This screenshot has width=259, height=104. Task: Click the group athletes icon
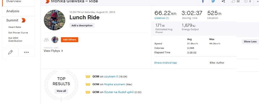46,40
